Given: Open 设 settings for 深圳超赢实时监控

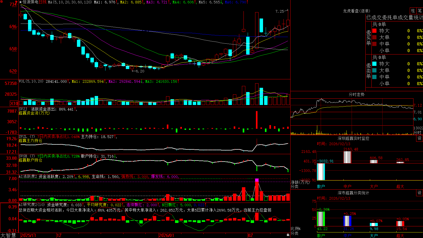Looking at the screenshot, I should click(420, 138).
